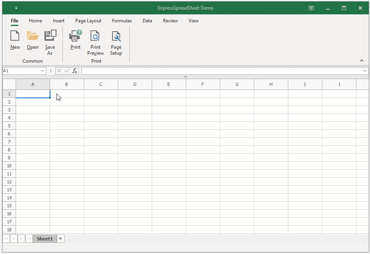Click the New document icon
Image resolution: width=370 pixels, height=254 pixels.
(15, 36)
